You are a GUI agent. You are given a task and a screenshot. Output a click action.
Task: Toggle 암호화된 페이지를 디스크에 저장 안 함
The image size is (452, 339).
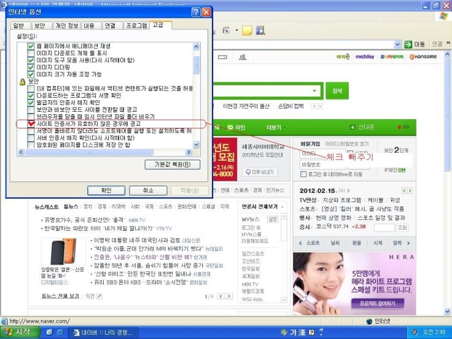tap(31, 145)
